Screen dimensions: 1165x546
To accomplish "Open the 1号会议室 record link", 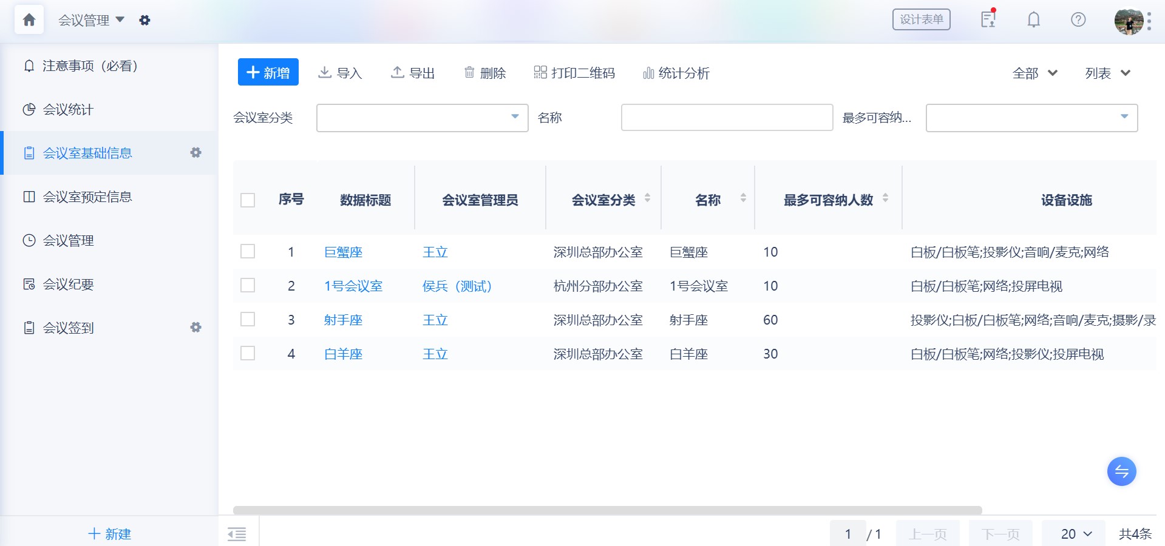I will [353, 286].
